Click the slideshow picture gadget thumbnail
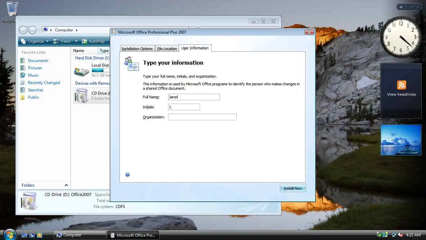Image resolution: width=426 pixels, height=240 pixels. point(401,140)
